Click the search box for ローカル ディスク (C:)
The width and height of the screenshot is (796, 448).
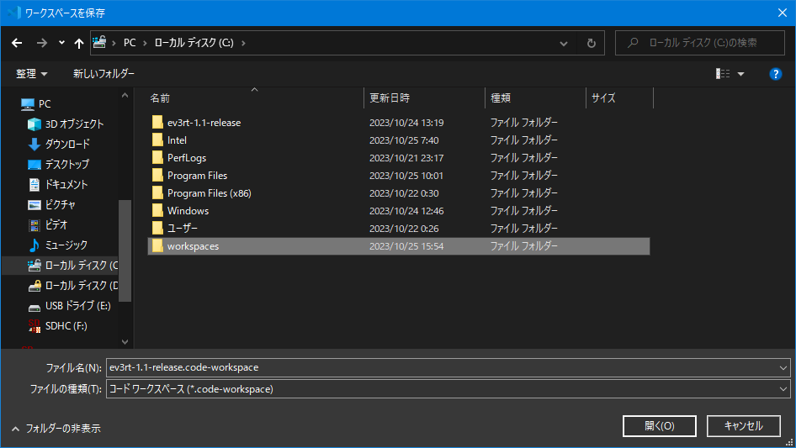pos(700,43)
